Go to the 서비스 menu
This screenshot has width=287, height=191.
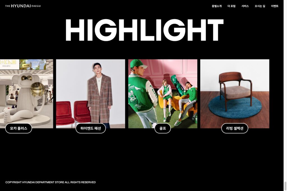[245, 6]
